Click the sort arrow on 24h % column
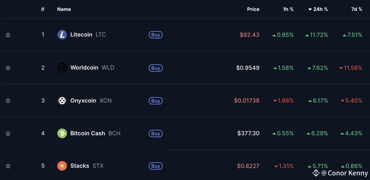Screen dimensions: 370x180 310,9
